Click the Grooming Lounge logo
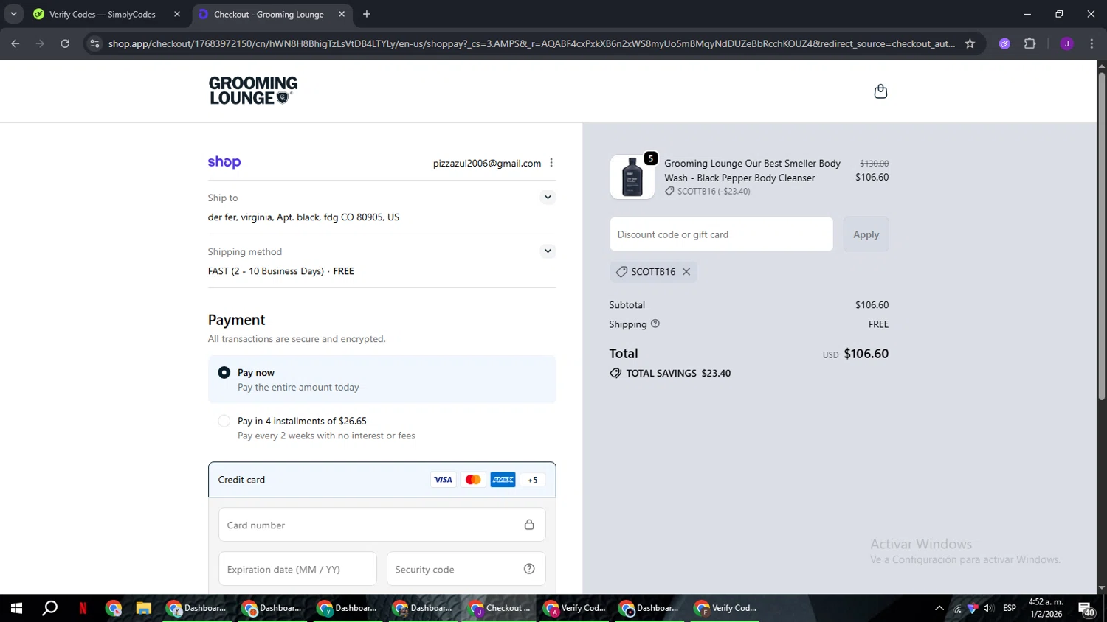 253,91
